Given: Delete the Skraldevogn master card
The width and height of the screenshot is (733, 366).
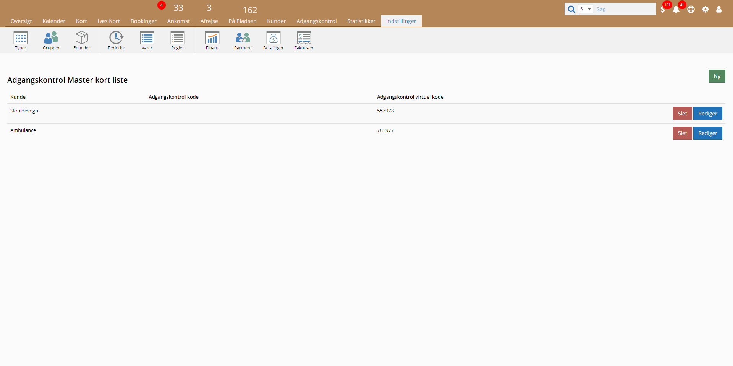Looking at the screenshot, I should coord(682,114).
